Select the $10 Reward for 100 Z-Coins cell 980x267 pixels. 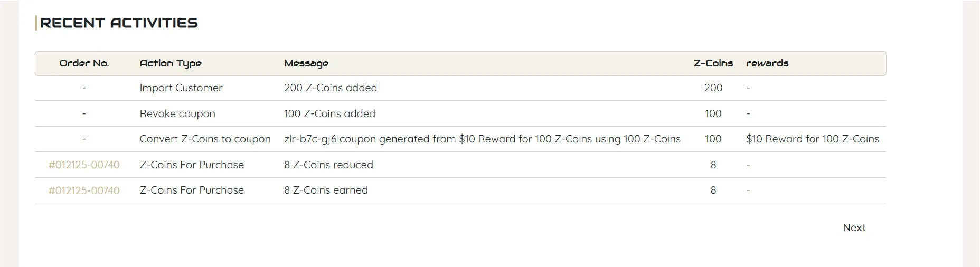pos(813,139)
